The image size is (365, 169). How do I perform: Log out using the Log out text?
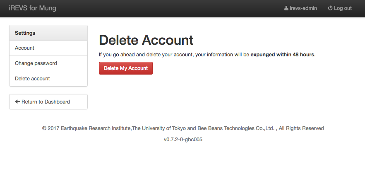point(343,8)
